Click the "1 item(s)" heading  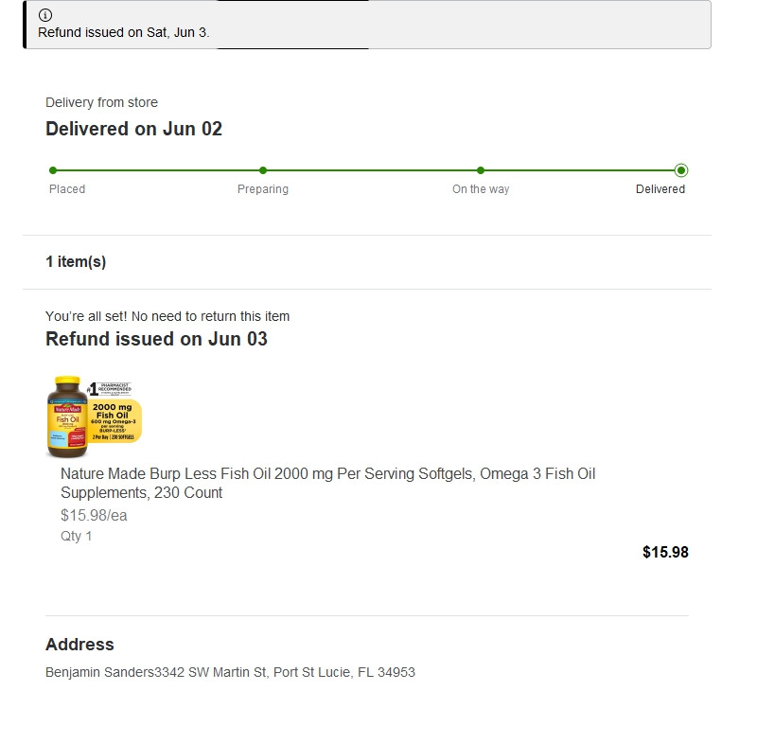tap(76, 262)
